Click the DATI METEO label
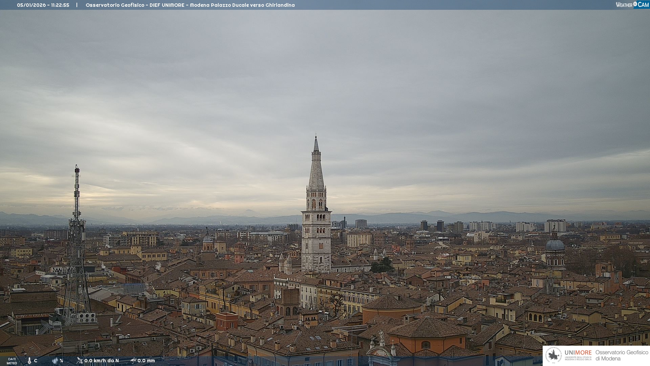Screen dimensions: 650x366 [x=12, y=361]
